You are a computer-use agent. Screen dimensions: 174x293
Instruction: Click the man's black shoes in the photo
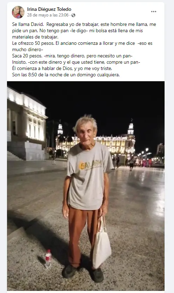83,273
